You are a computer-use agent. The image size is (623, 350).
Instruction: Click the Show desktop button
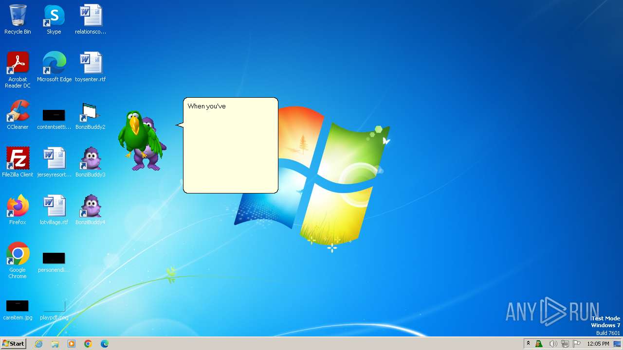pos(618,344)
